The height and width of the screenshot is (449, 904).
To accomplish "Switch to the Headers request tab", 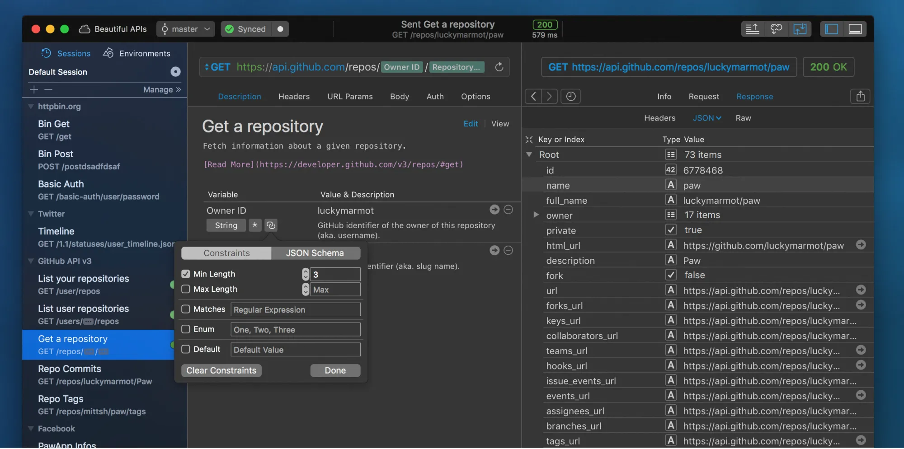I will [294, 97].
